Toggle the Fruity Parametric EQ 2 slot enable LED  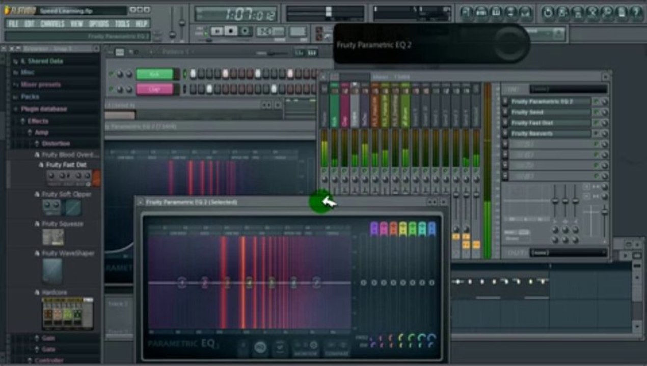[x=596, y=101]
